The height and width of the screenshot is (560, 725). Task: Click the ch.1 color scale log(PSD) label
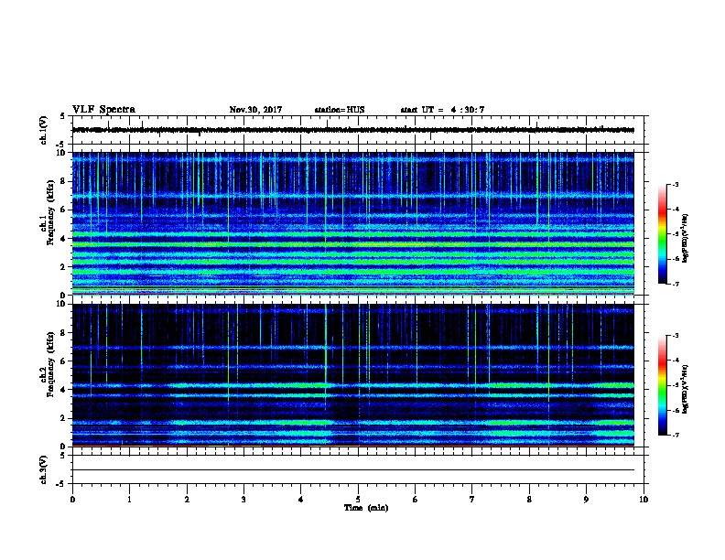click(x=686, y=238)
